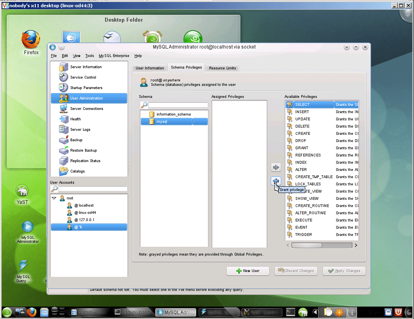414x319 pixels.
Task: Select the REFERENCES privilege
Action: coord(322,155)
